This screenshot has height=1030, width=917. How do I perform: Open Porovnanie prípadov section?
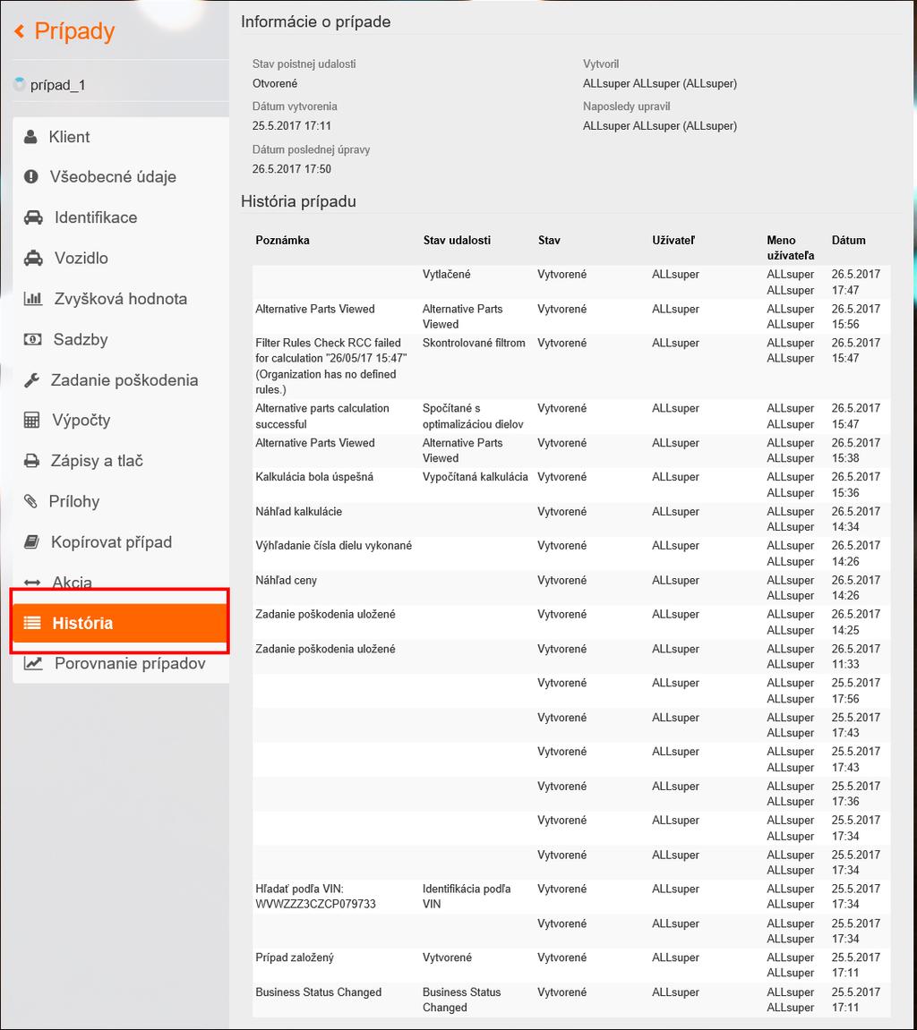pos(130,663)
